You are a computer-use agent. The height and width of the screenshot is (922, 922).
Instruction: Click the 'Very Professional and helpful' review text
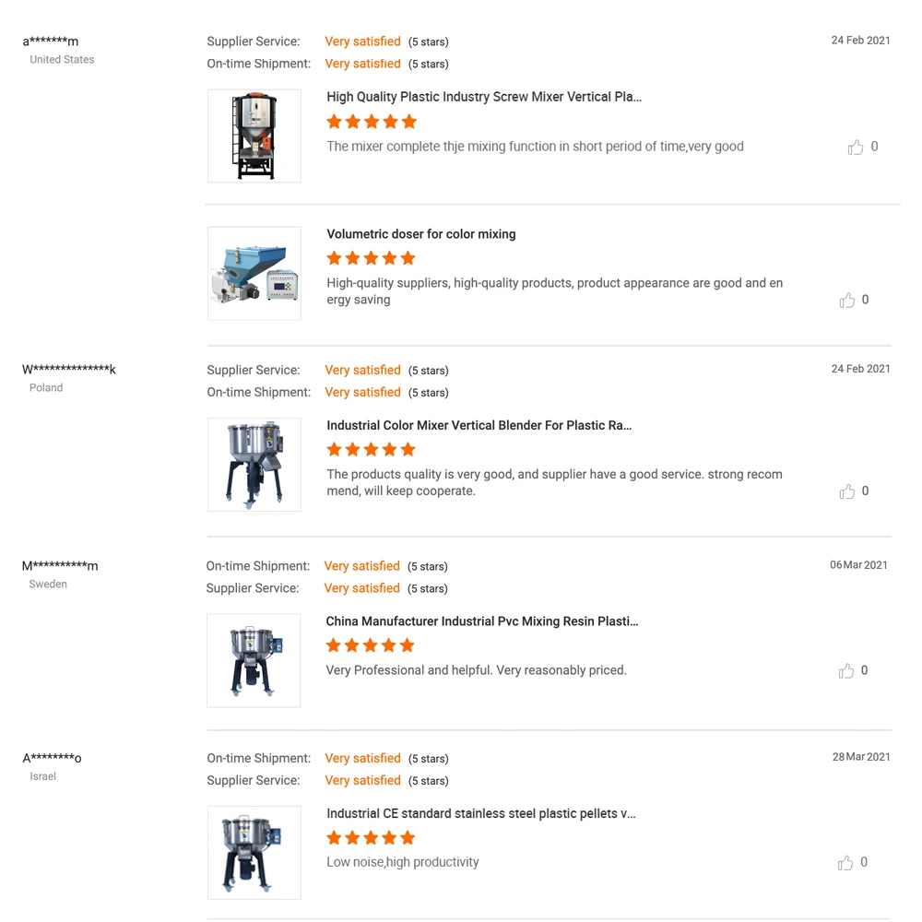tap(477, 670)
